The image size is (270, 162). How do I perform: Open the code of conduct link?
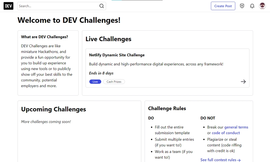click(x=226, y=133)
